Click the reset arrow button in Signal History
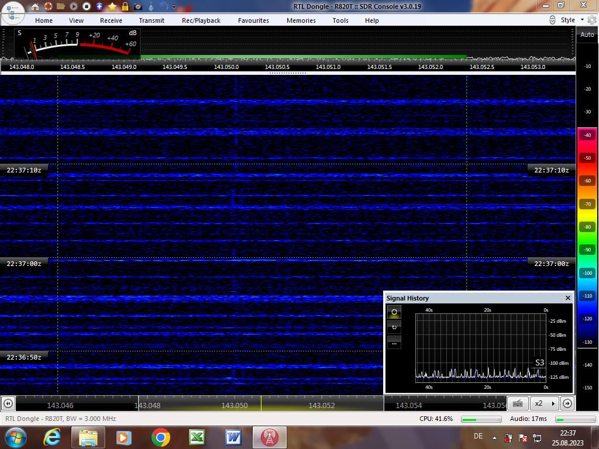Viewport: 599px width, 449px height. (x=394, y=327)
